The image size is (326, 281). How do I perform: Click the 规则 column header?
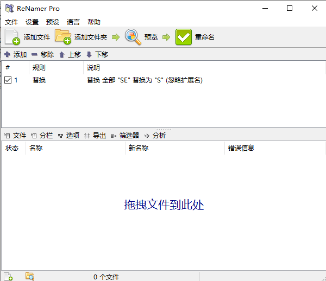[x=56, y=67]
